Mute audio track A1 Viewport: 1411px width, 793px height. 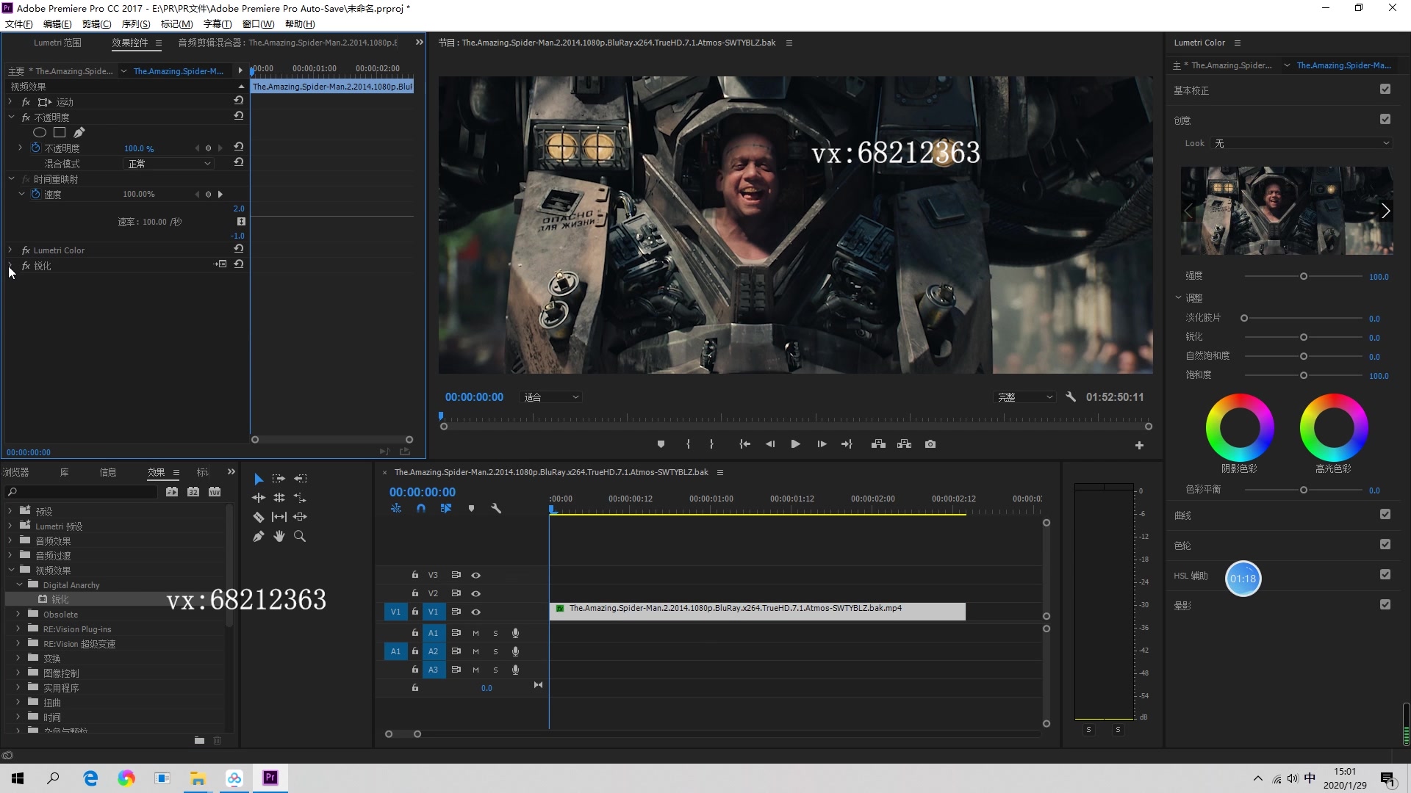point(475,633)
